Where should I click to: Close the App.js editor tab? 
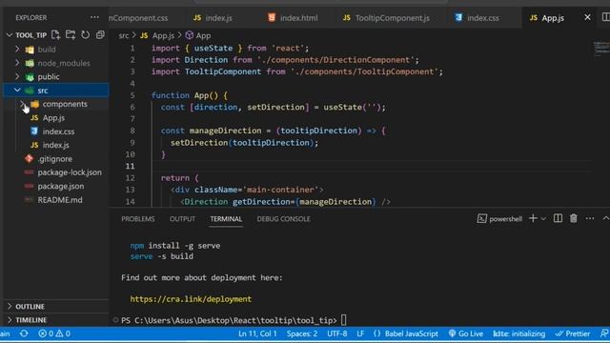587,17
